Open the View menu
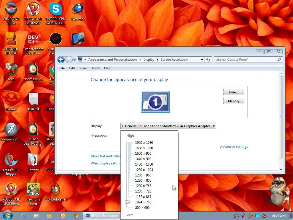Viewport: 293px width, 220px height. pyautogui.click(x=83, y=68)
